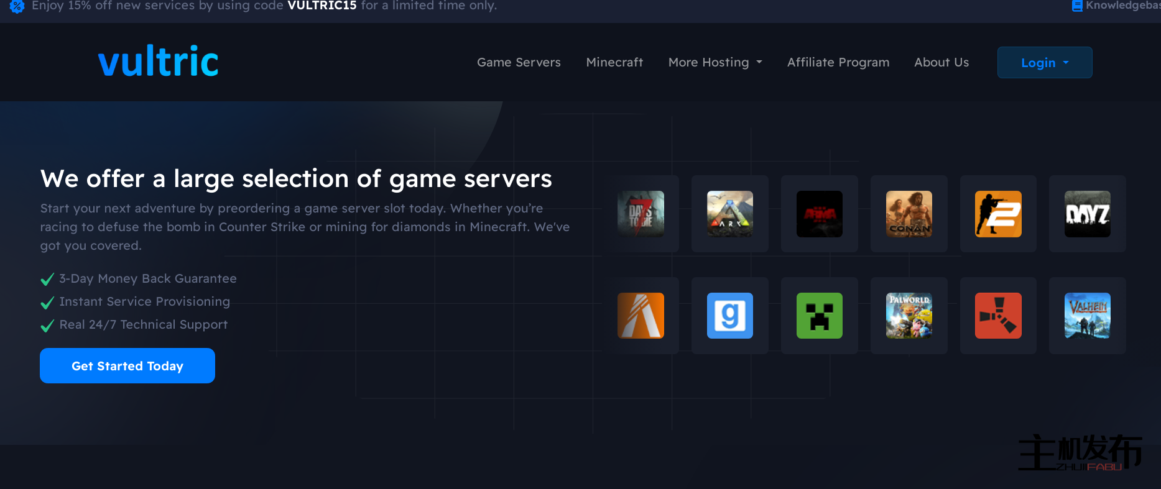Choose the Conan Exiles game icon
Viewport: 1161px width, 489px height.
[x=909, y=214]
